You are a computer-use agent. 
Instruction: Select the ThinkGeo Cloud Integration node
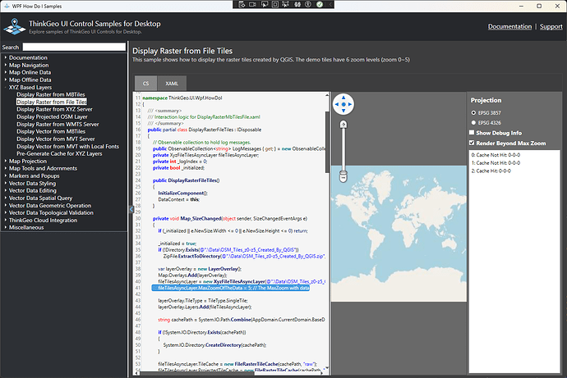point(43,220)
